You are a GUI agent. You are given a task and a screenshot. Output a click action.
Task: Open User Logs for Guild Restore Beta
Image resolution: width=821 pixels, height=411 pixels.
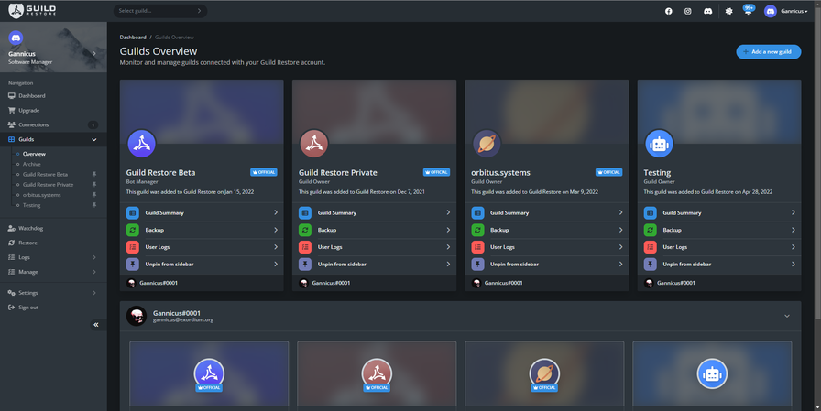click(x=202, y=247)
